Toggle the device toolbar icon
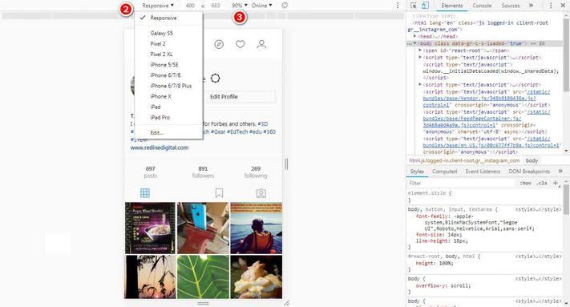 click(x=425, y=6)
